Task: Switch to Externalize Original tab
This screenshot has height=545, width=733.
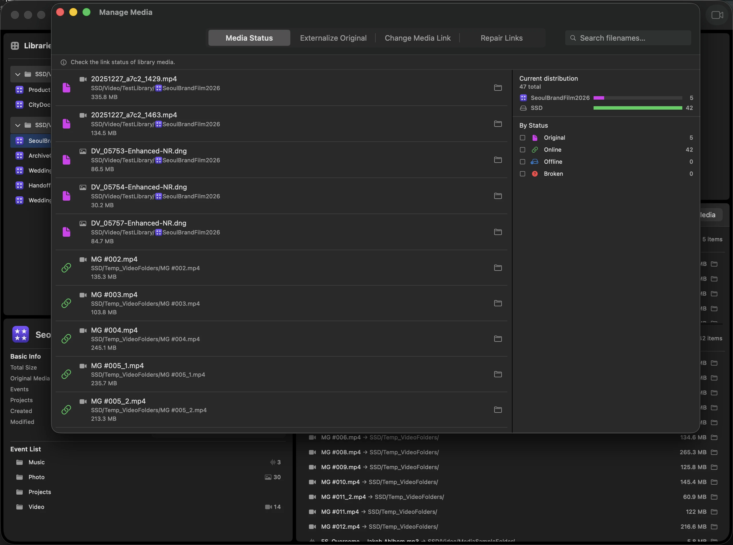Action: point(333,38)
